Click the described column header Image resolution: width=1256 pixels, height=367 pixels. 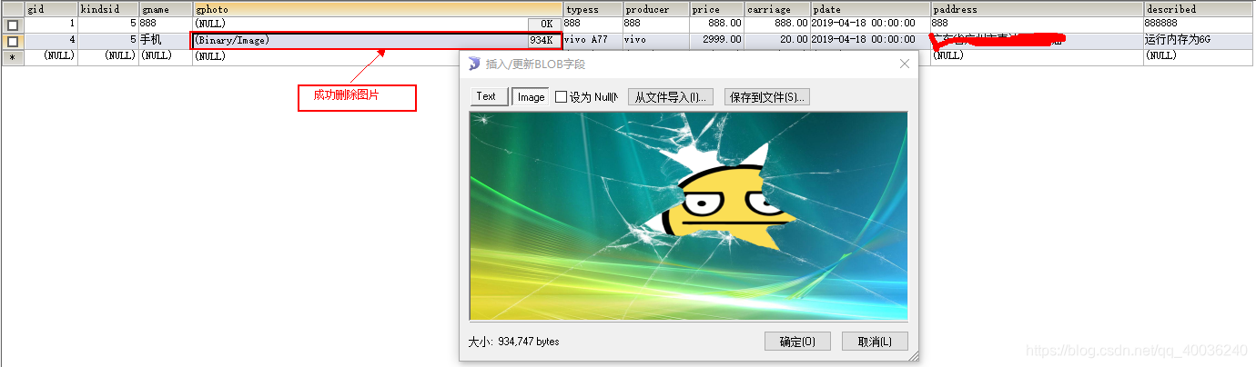click(1200, 9)
